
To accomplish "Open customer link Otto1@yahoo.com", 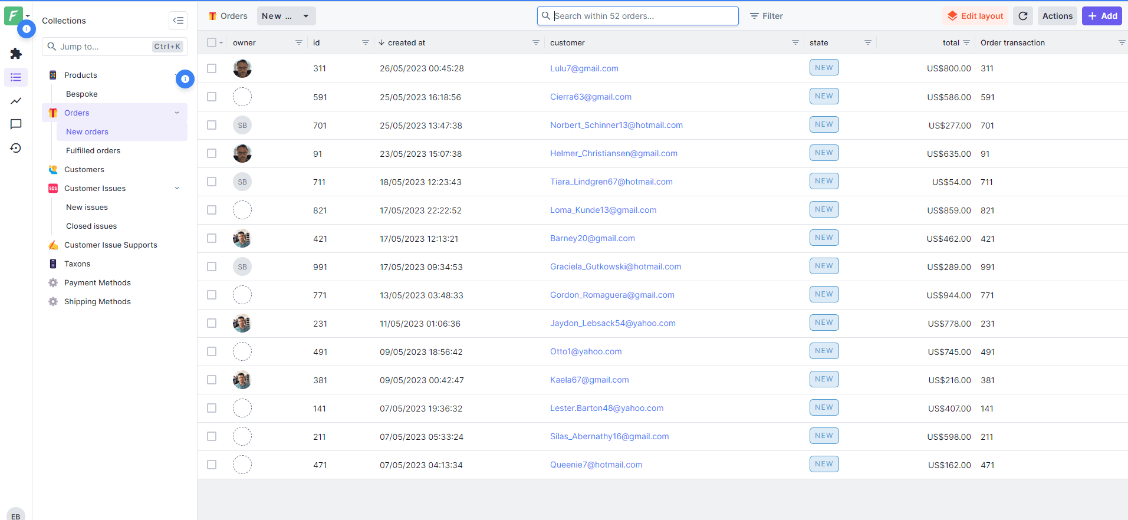I will point(586,351).
